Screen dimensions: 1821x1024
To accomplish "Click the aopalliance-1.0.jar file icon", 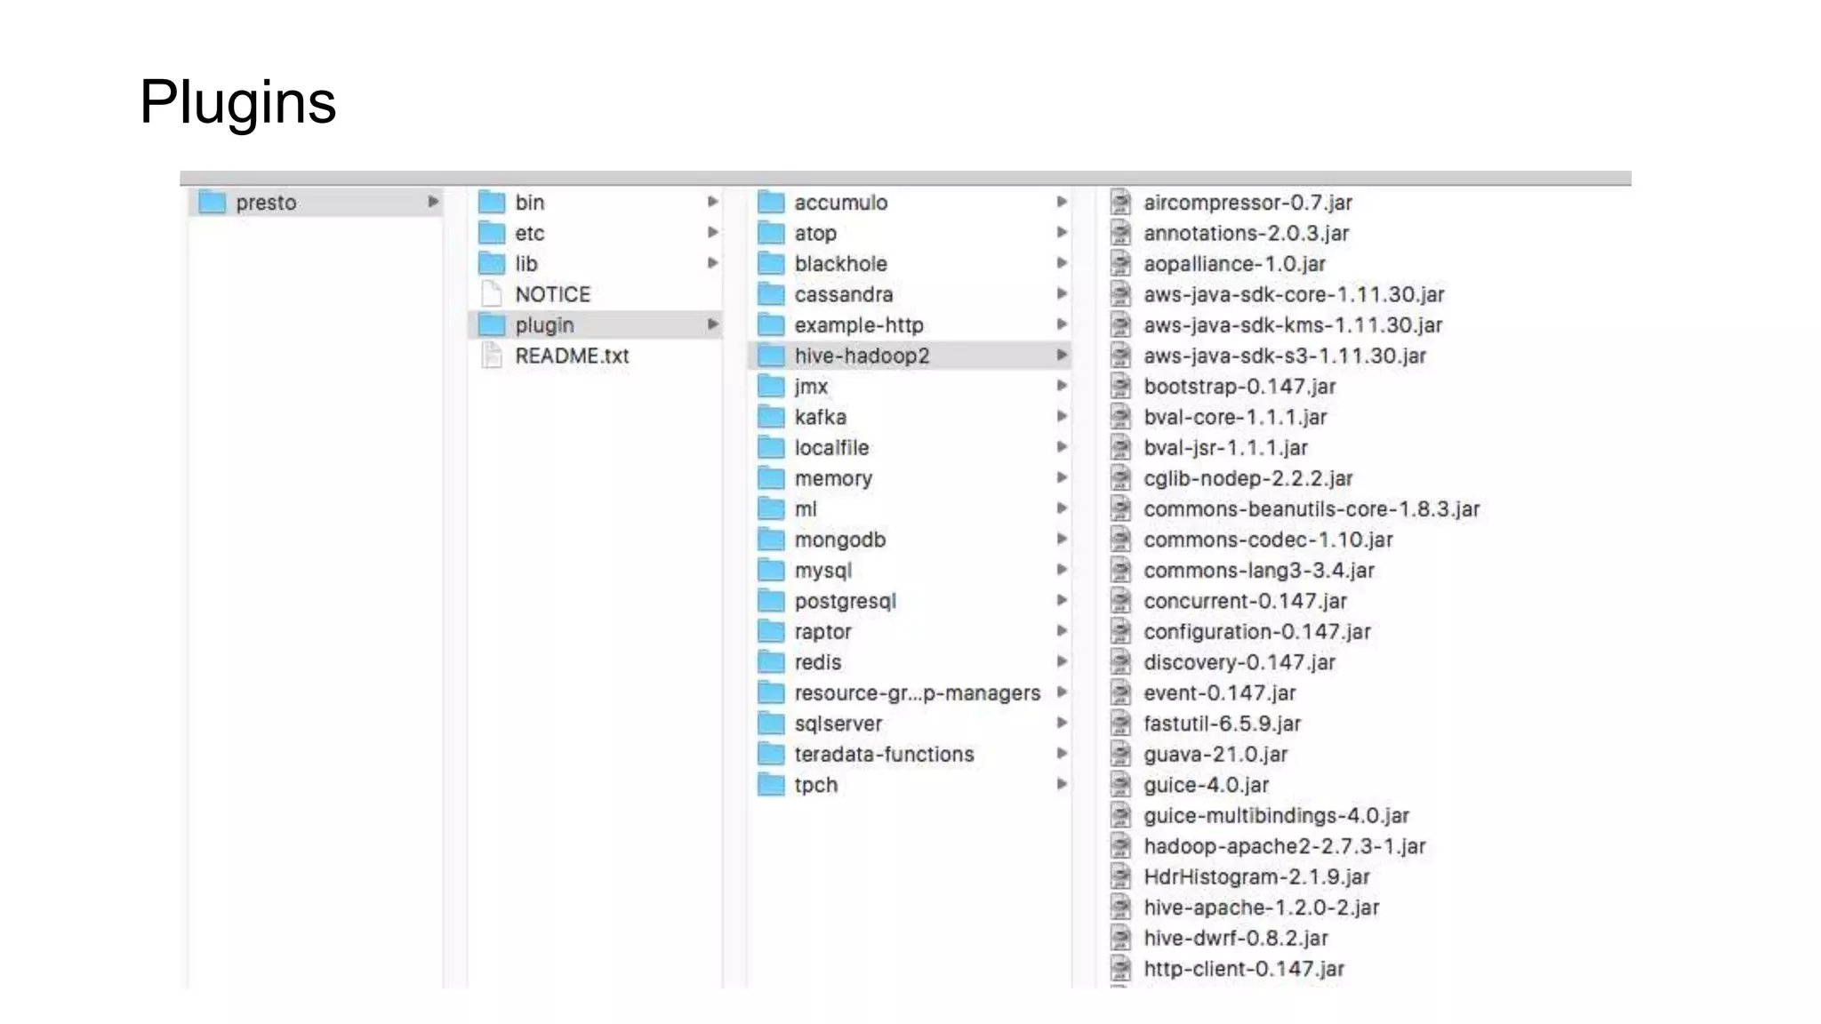I will click(x=1121, y=264).
